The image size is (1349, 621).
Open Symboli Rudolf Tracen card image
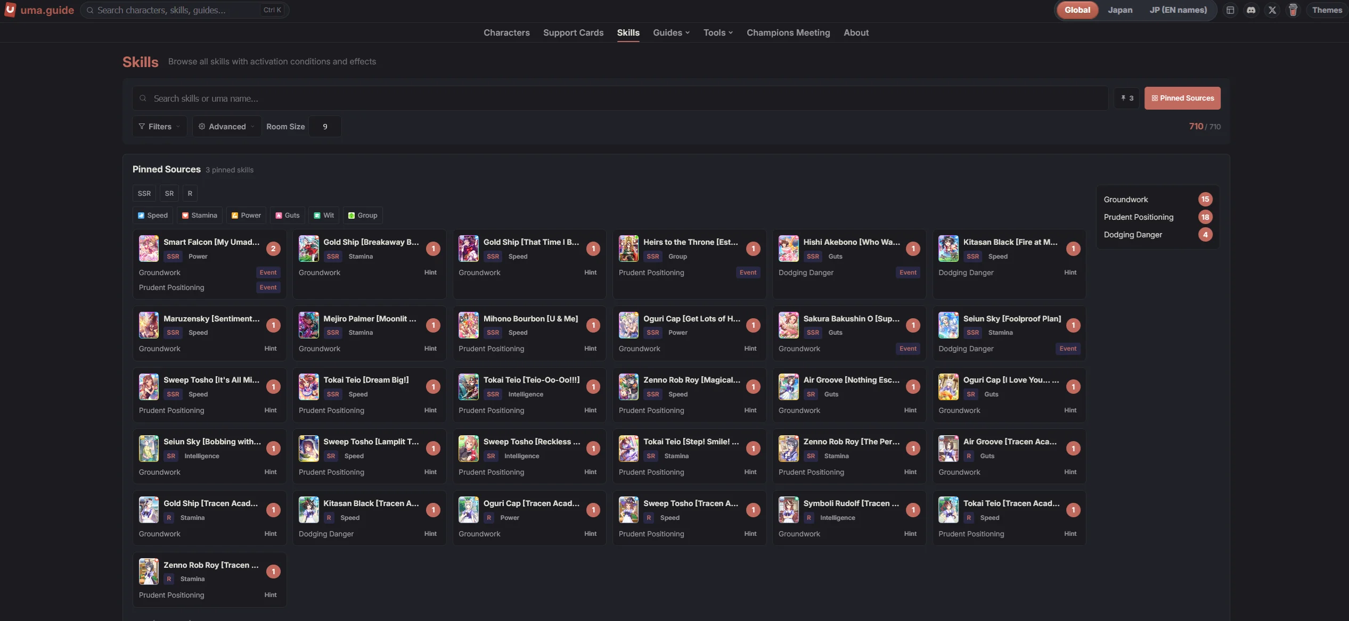[788, 510]
